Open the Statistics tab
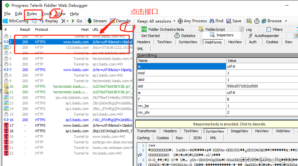 click(185, 35)
